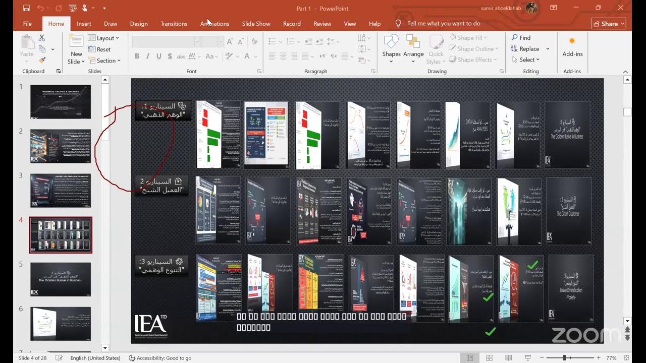Image resolution: width=646 pixels, height=363 pixels.
Task: Click the Format Painter brush icon
Action: (42, 60)
